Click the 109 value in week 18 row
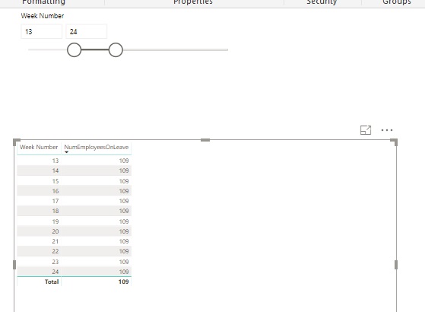 124,211
